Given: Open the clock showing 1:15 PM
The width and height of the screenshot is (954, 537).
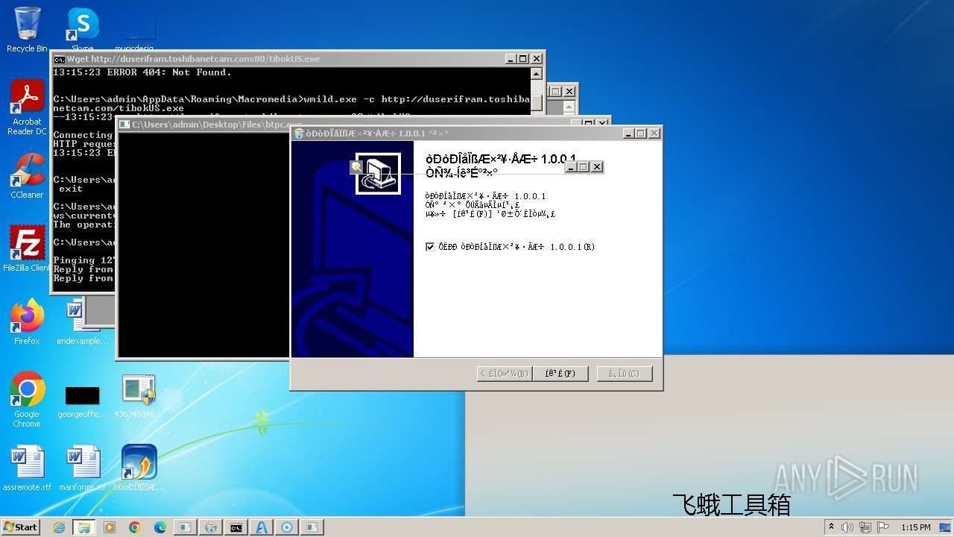Looking at the screenshot, I should point(915,527).
